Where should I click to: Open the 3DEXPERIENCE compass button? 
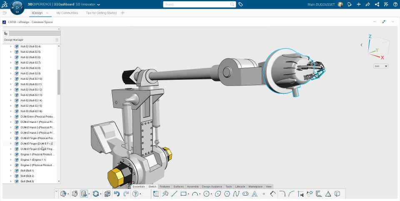tap(17, 7)
